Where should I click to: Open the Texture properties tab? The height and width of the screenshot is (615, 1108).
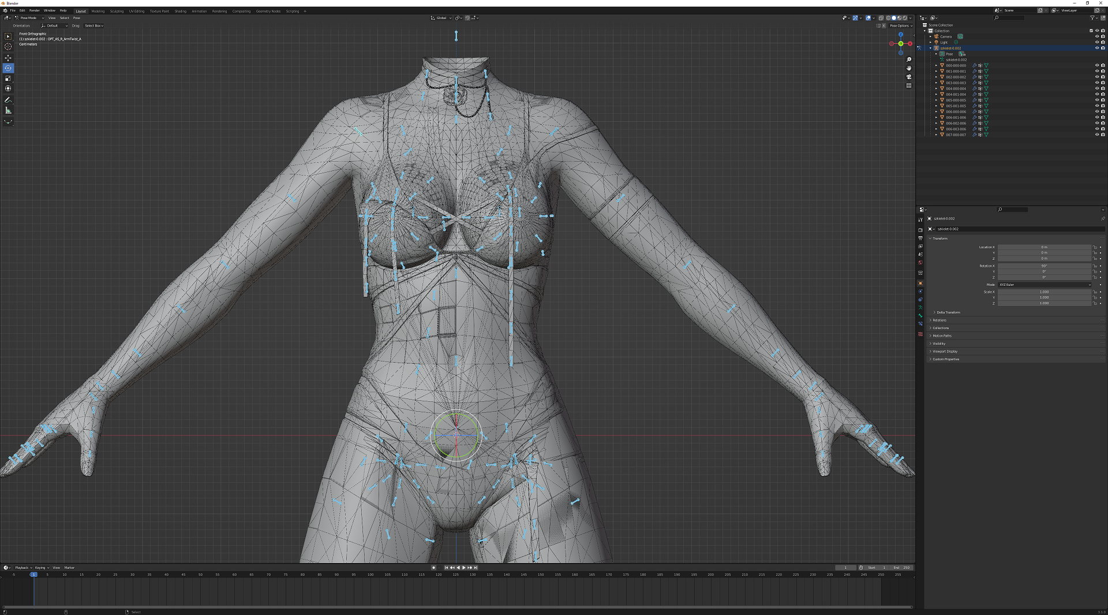920,334
